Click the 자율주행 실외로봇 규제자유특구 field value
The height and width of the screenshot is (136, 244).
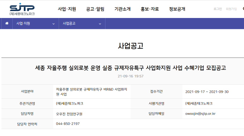point(92,92)
